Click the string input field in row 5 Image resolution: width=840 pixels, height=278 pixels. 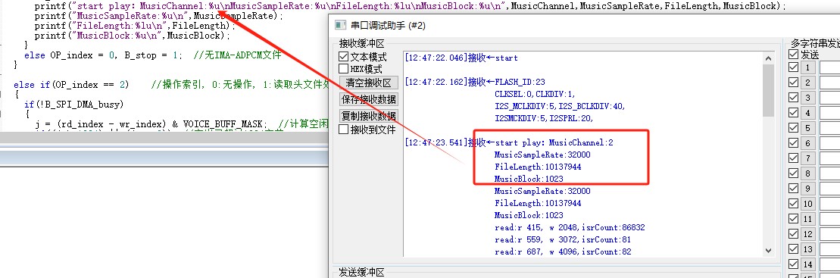point(830,128)
